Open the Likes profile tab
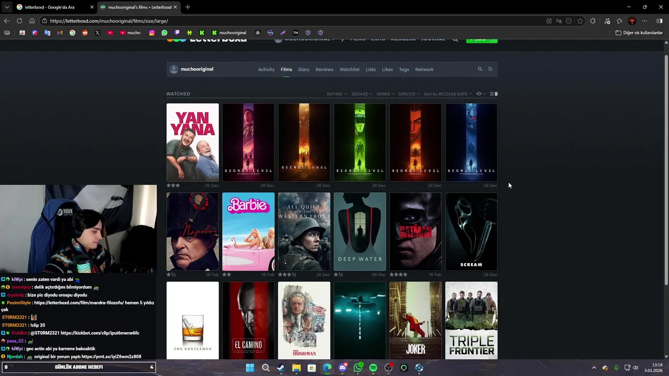Screen dimensions: 669x376 click(387, 69)
